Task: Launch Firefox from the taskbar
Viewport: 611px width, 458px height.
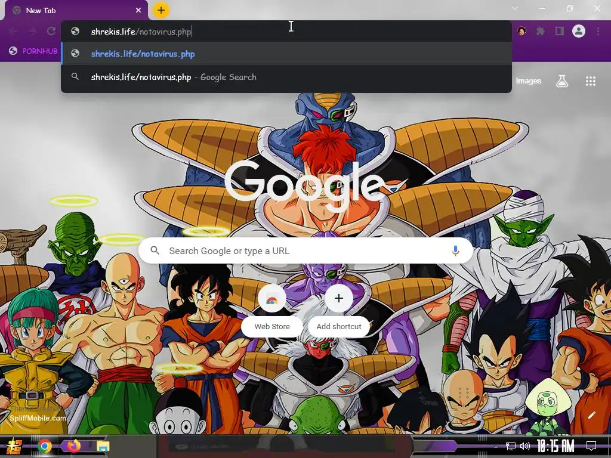Action: 73,446
